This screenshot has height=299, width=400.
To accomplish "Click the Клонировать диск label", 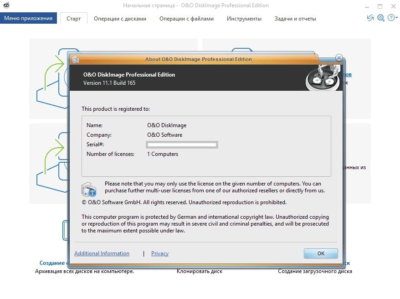I will [200, 271].
